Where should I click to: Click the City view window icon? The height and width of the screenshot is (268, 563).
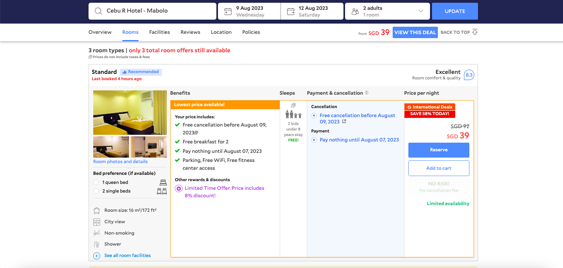(97, 222)
